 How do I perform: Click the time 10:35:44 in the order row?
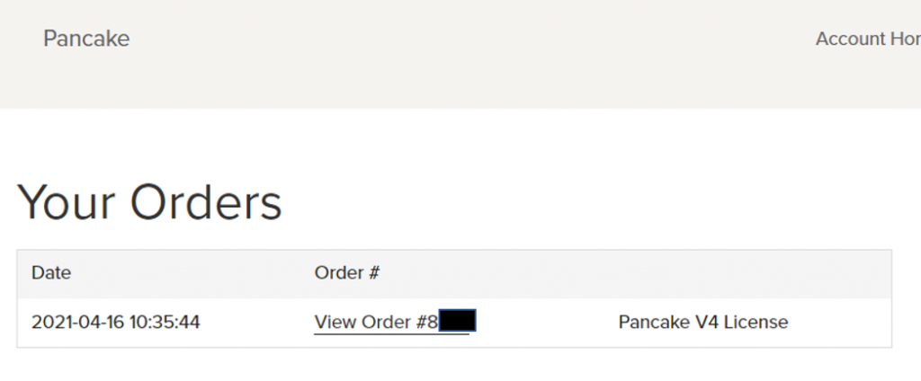tap(166, 322)
